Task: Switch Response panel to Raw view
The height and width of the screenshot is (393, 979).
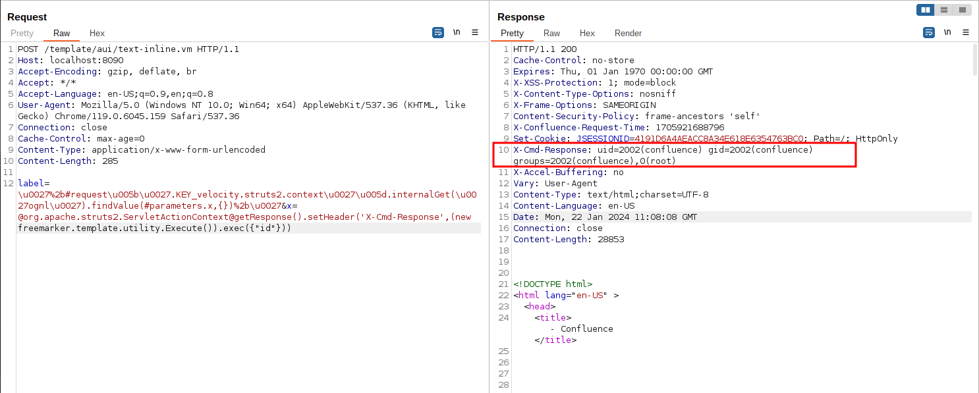Action: pyautogui.click(x=551, y=33)
